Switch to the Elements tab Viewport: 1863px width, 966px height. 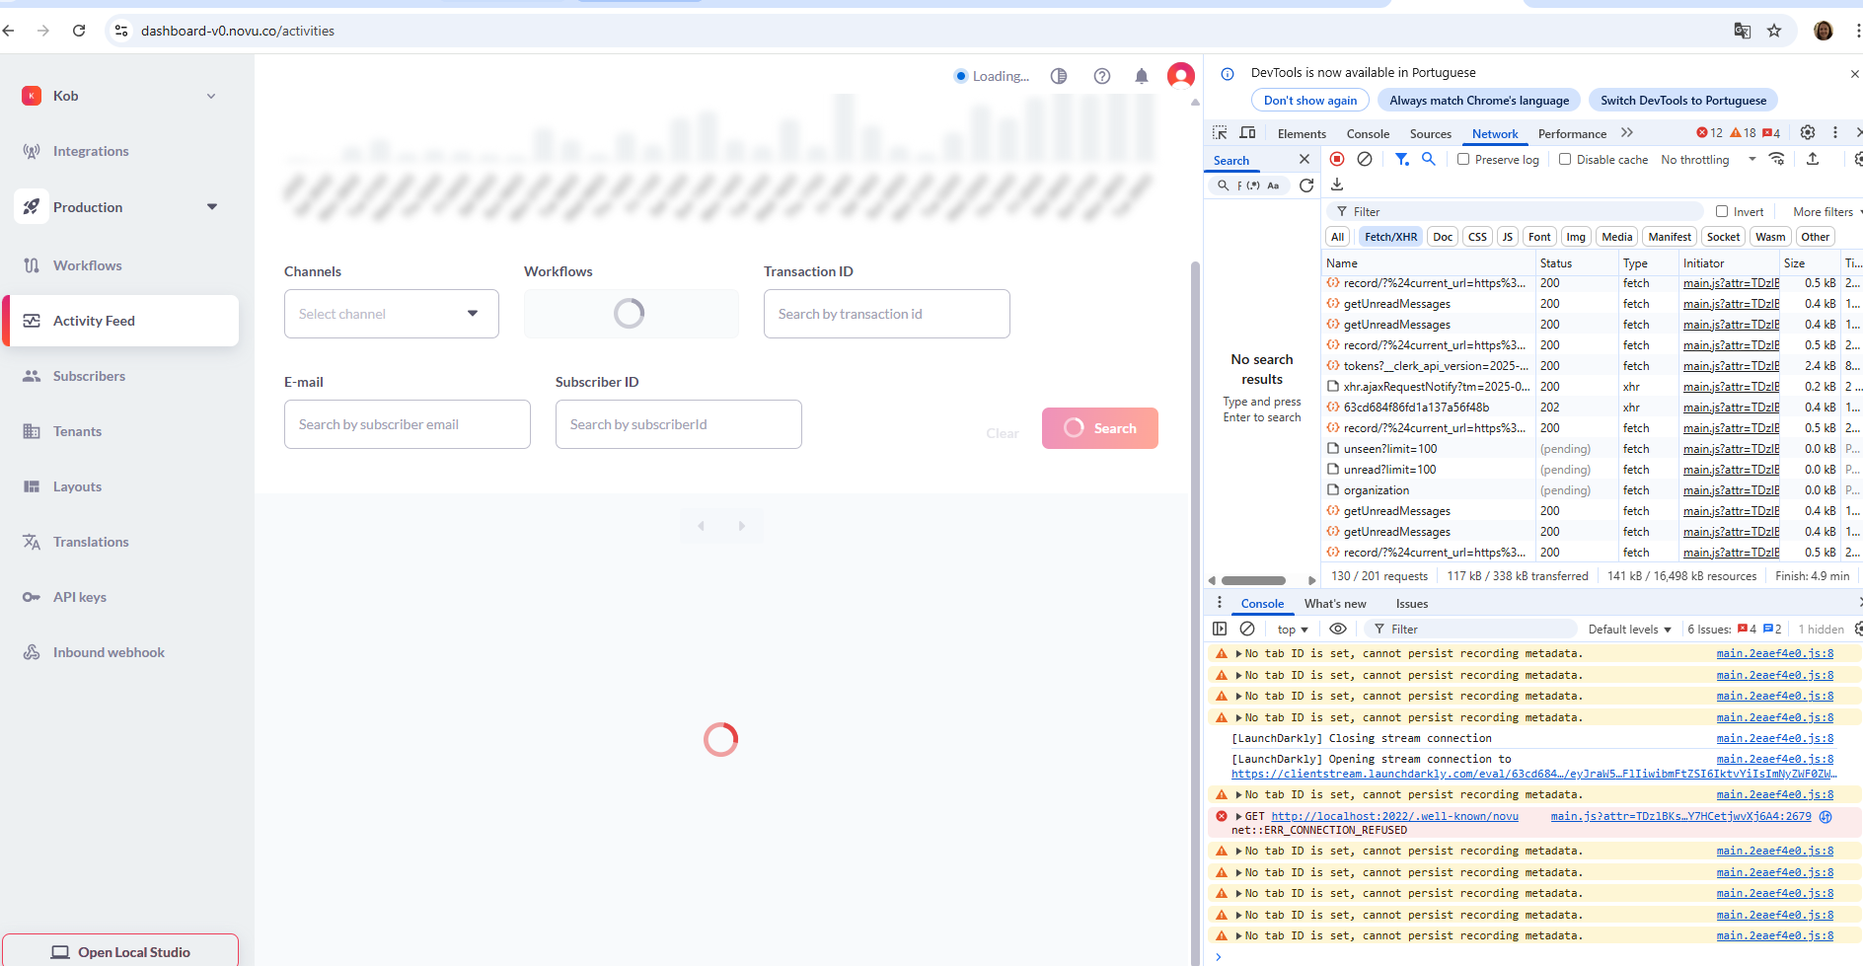point(1302,134)
